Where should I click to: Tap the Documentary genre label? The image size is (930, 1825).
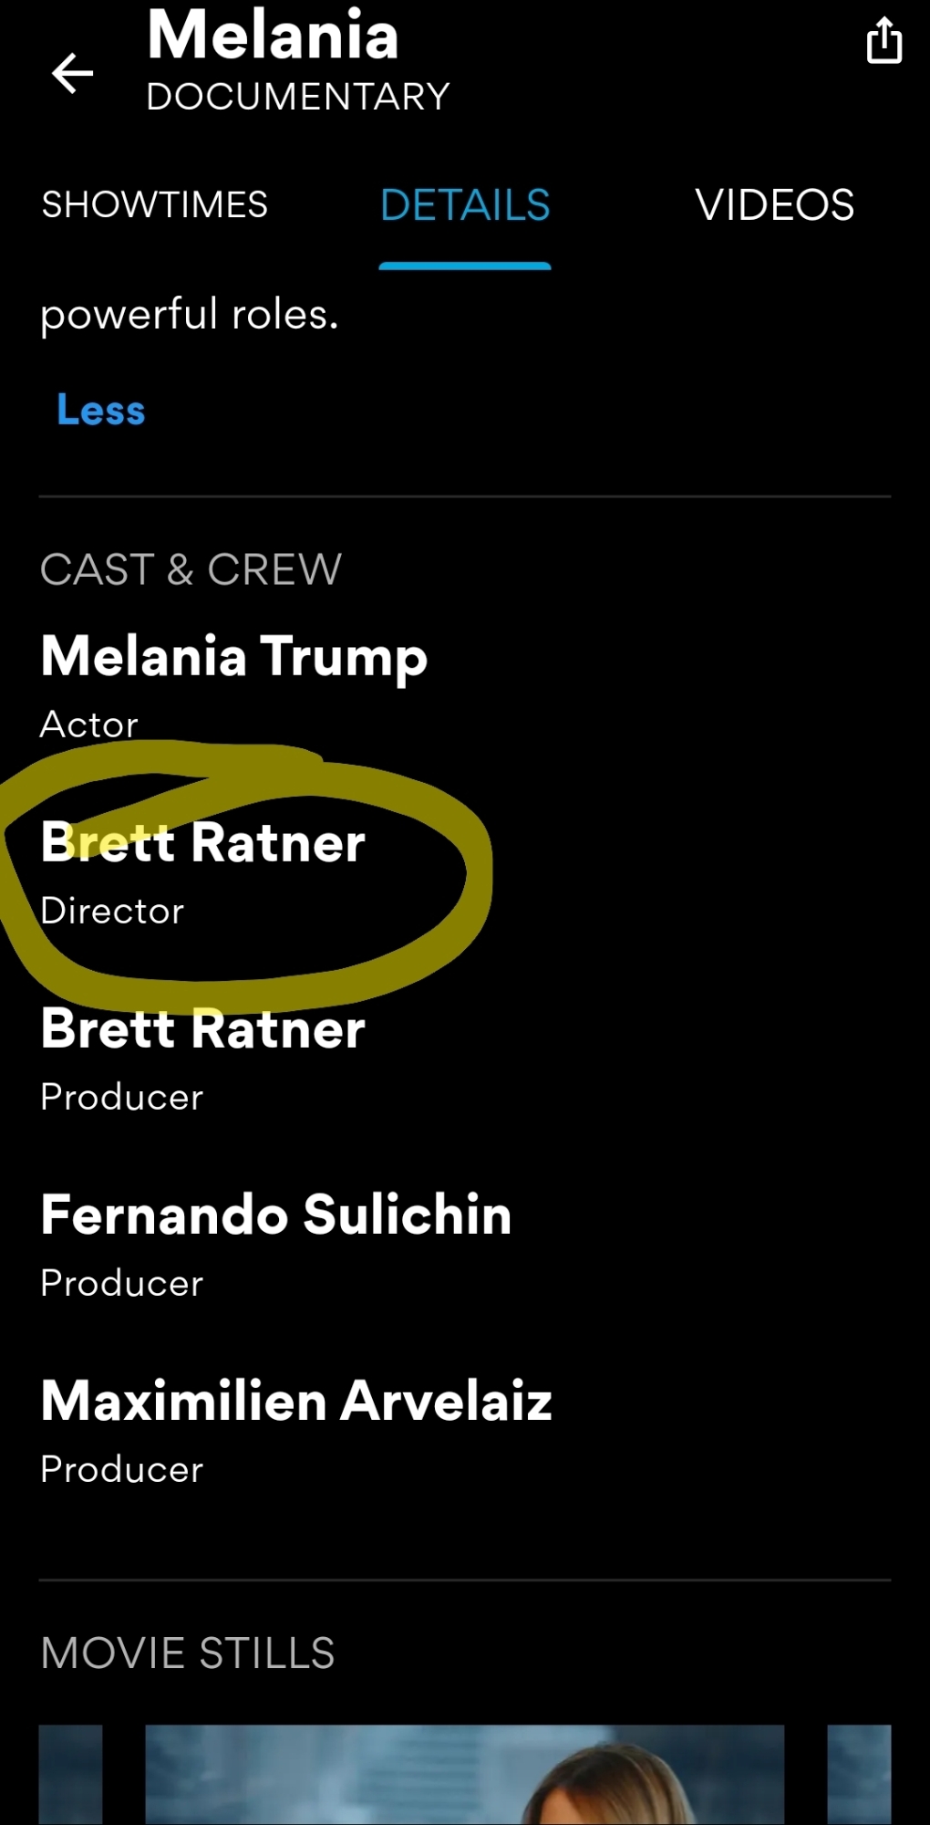[x=298, y=97]
